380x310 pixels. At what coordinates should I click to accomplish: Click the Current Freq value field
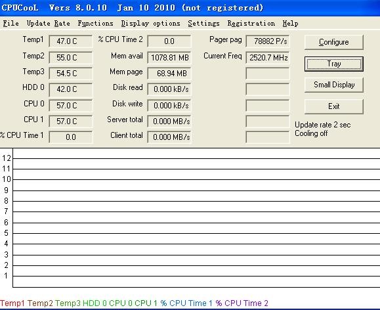[268, 58]
